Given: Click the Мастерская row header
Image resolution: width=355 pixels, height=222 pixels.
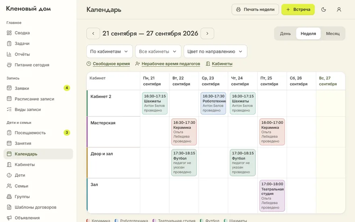Looking at the screenshot, I should pyautogui.click(x=113, y=132).
